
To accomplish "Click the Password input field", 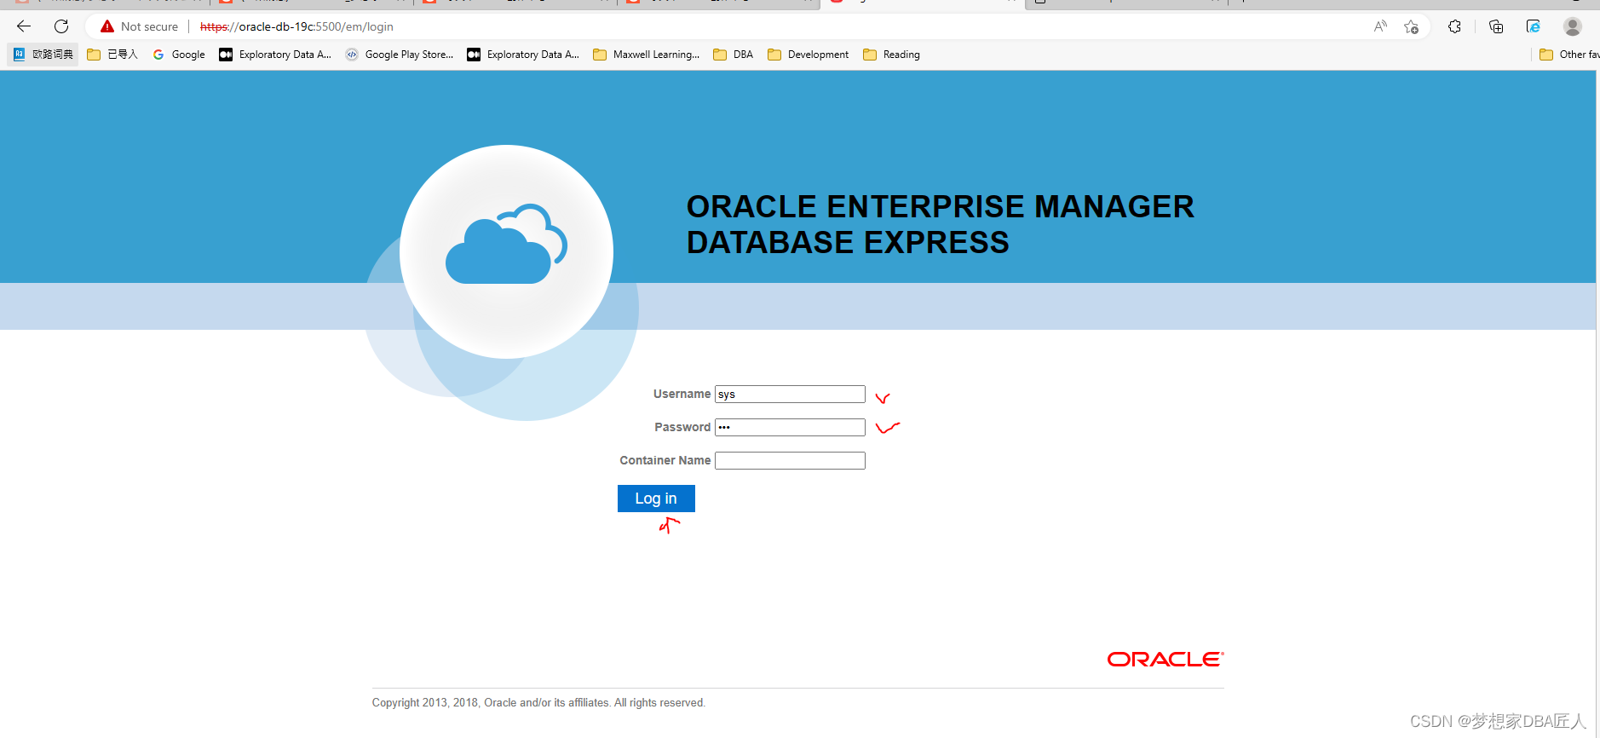I will click(x=790, y=428).
